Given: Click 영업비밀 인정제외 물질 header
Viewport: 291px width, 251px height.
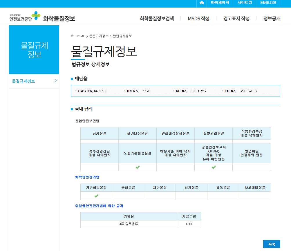Looking at the screenshot, I should click(x=252, y=153).
